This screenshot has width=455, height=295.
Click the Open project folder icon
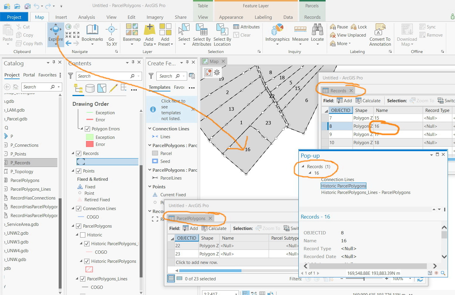coord(17,6)
